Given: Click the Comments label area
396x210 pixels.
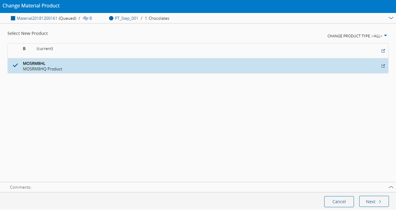Looking at the screenshot, I should 21,187.
